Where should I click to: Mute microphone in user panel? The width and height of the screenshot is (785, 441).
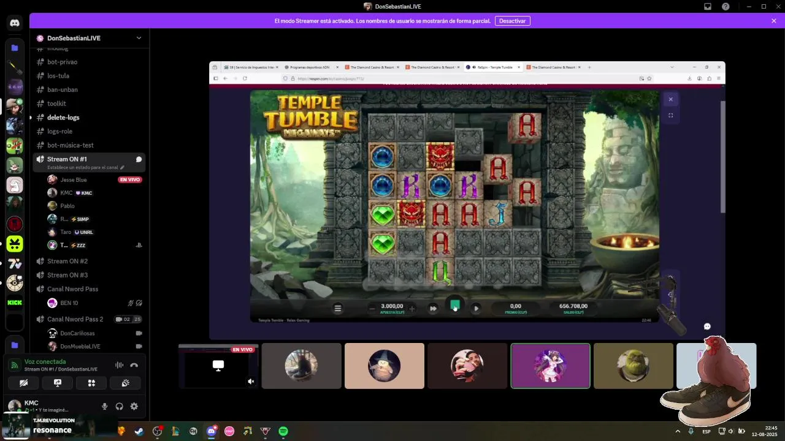(104, 406)
